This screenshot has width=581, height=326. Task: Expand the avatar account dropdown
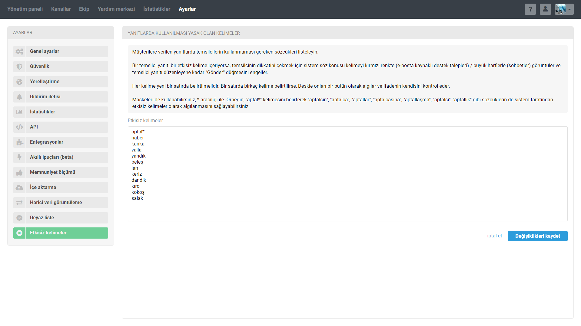coord(564,9)
